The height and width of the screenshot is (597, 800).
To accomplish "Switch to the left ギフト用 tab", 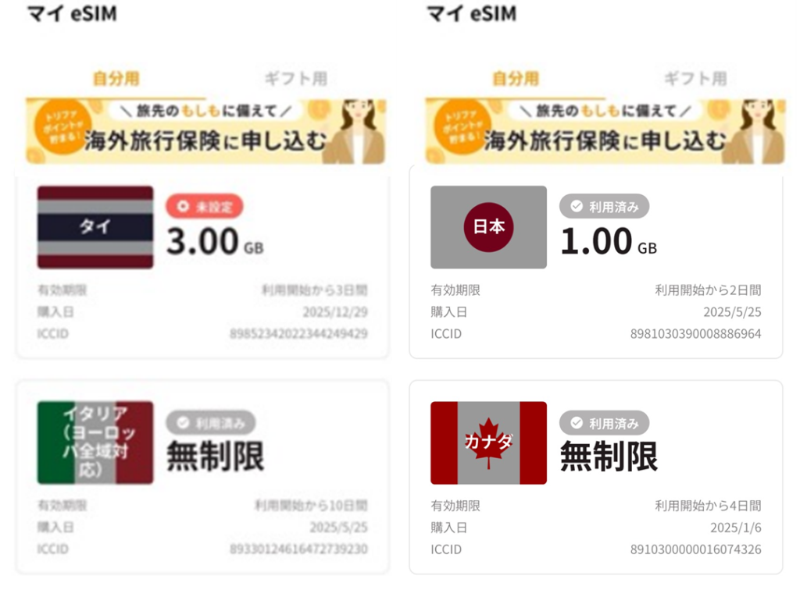I will coord(296,79).
